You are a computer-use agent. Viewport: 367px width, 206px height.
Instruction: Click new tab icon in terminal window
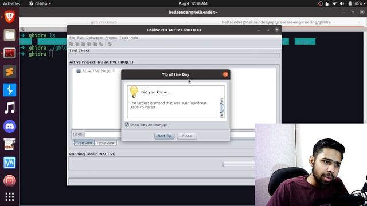coord(22,29)
